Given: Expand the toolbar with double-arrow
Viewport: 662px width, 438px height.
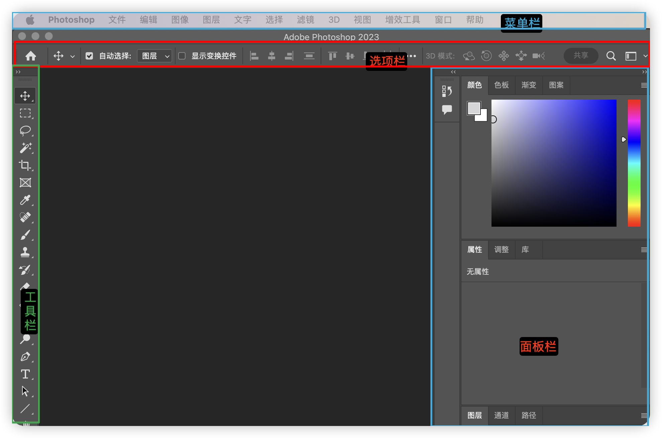Looking at the screenshot, I should tap(18, 72).
